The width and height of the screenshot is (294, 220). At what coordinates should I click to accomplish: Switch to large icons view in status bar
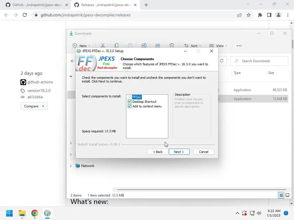(287, 195)
